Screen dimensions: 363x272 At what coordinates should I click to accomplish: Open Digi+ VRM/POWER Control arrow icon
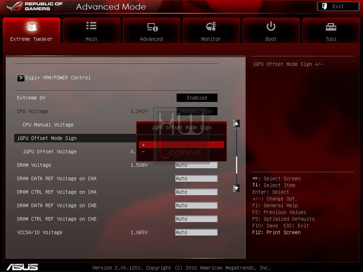(21, 78)
